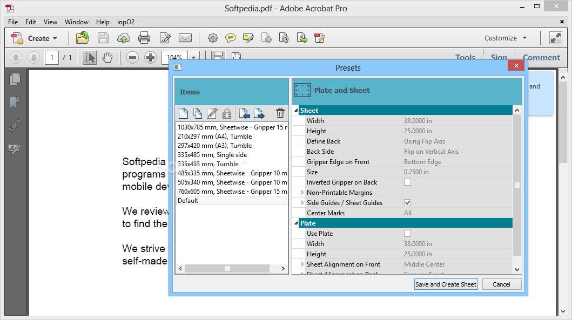Viewport: 572px width, 320px height.
Task: Go to previous page arrow
Action: pyautogui.click(x=16, y=57)
